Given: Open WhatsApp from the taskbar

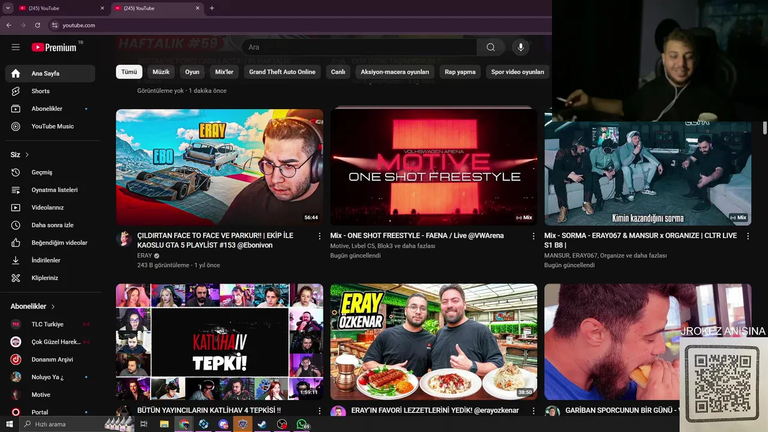Looking at the screenshot, I should 302,424.
